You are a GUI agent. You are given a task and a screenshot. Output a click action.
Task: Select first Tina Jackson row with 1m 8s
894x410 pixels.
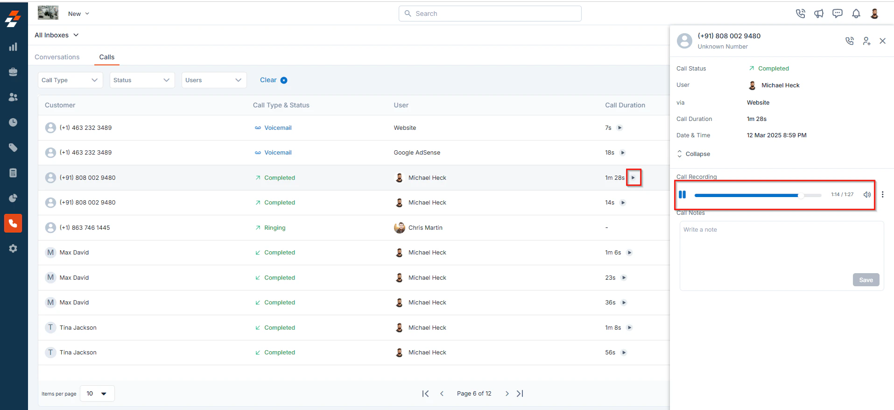353,328
